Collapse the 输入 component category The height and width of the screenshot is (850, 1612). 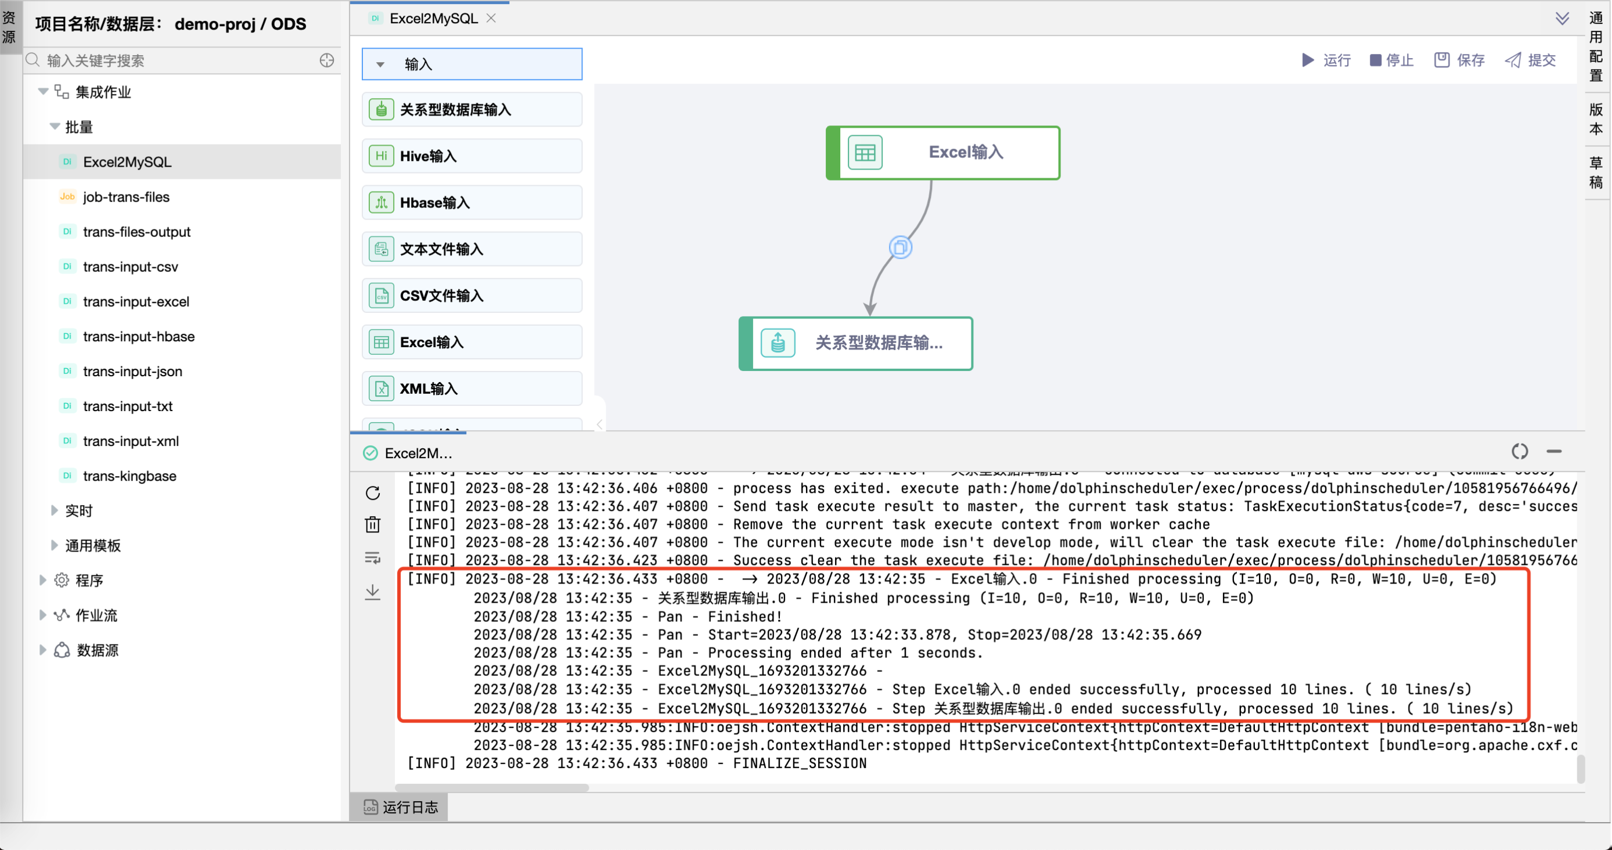tap(381, 64)
